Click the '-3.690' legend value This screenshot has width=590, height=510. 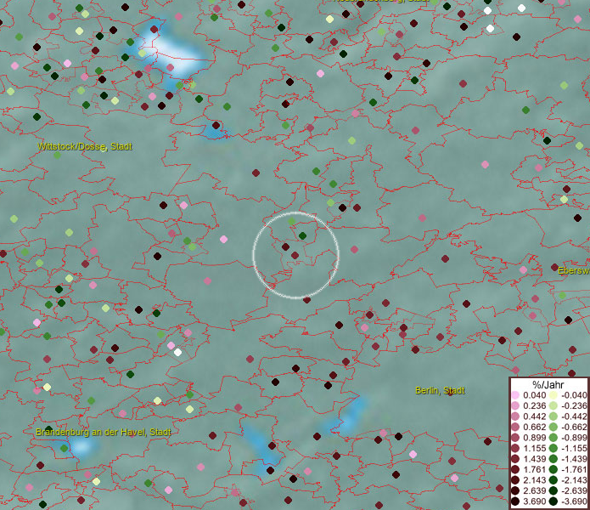click(574, 501)
